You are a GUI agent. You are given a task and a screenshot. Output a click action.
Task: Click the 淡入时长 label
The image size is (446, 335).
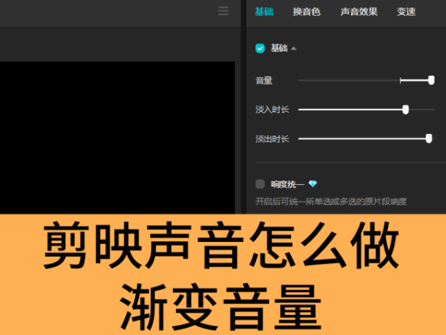click(272, 109)
